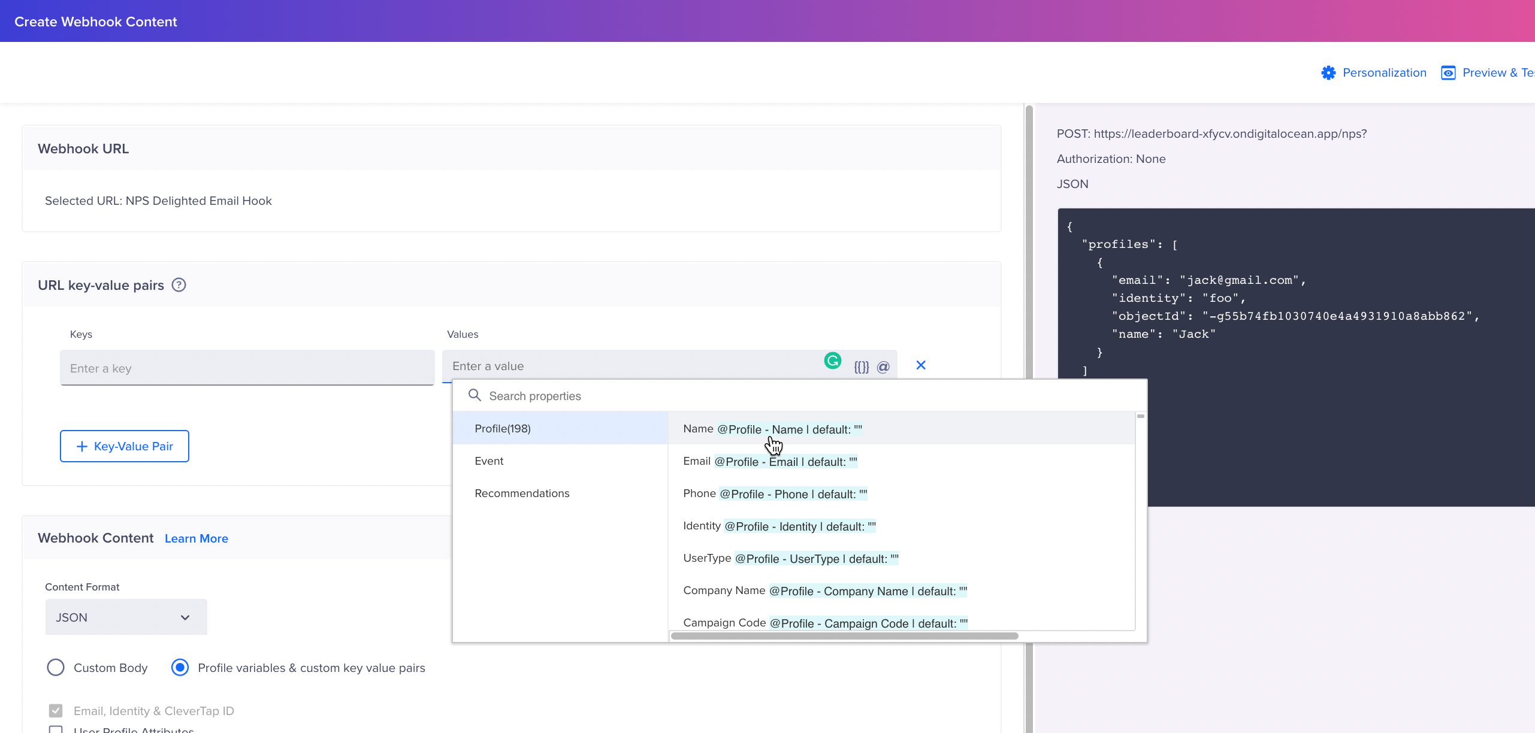Screen dimensions: 1535x733
Task: Switch to the Event category
Action: (489, 461)
